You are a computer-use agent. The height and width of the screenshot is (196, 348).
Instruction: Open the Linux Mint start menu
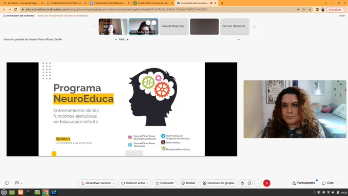pyautogui.click(x=4, y=192)
